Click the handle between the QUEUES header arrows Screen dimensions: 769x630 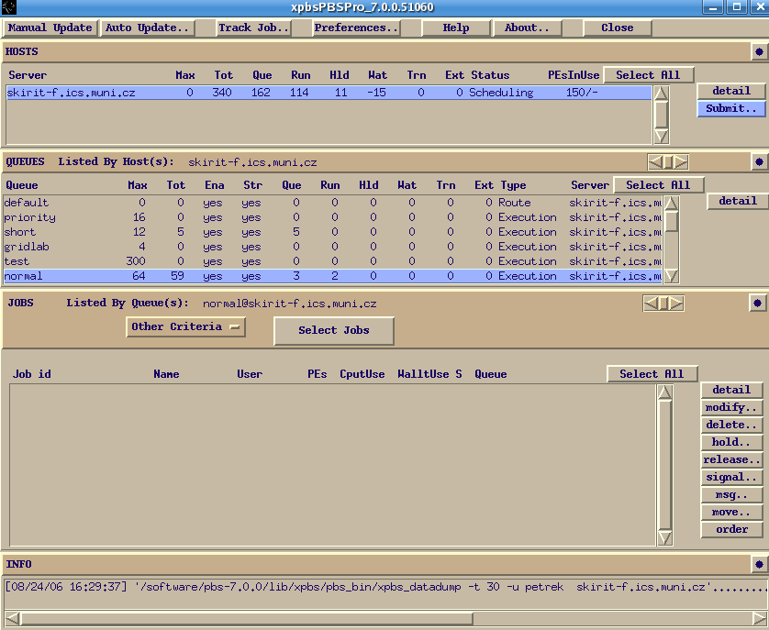pyautogui.click(x=668, y=161)
